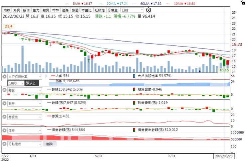
Task: Toggle the 撐壓 support resistance overlay
Action: point(75,10)
